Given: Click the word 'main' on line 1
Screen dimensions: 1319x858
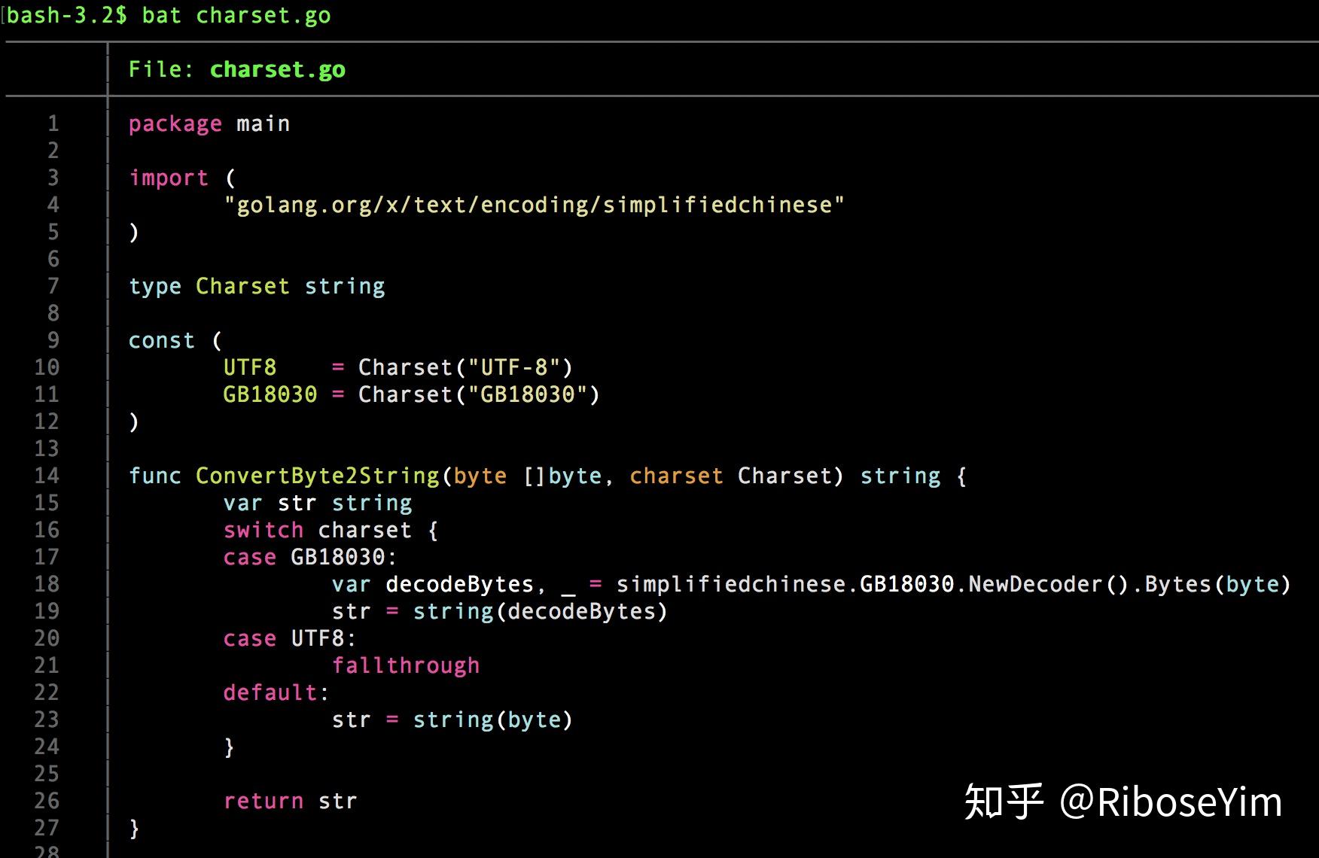Looking at the screenshot, I should (x=263, y=124).
